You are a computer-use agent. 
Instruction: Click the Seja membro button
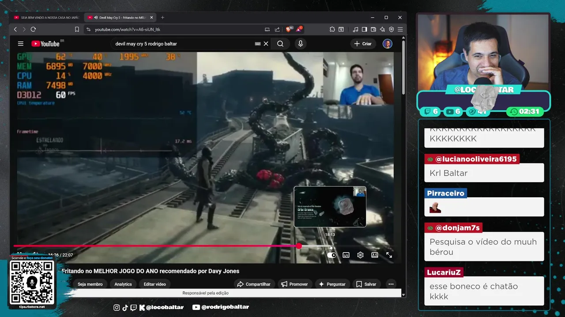pos(90,284)
